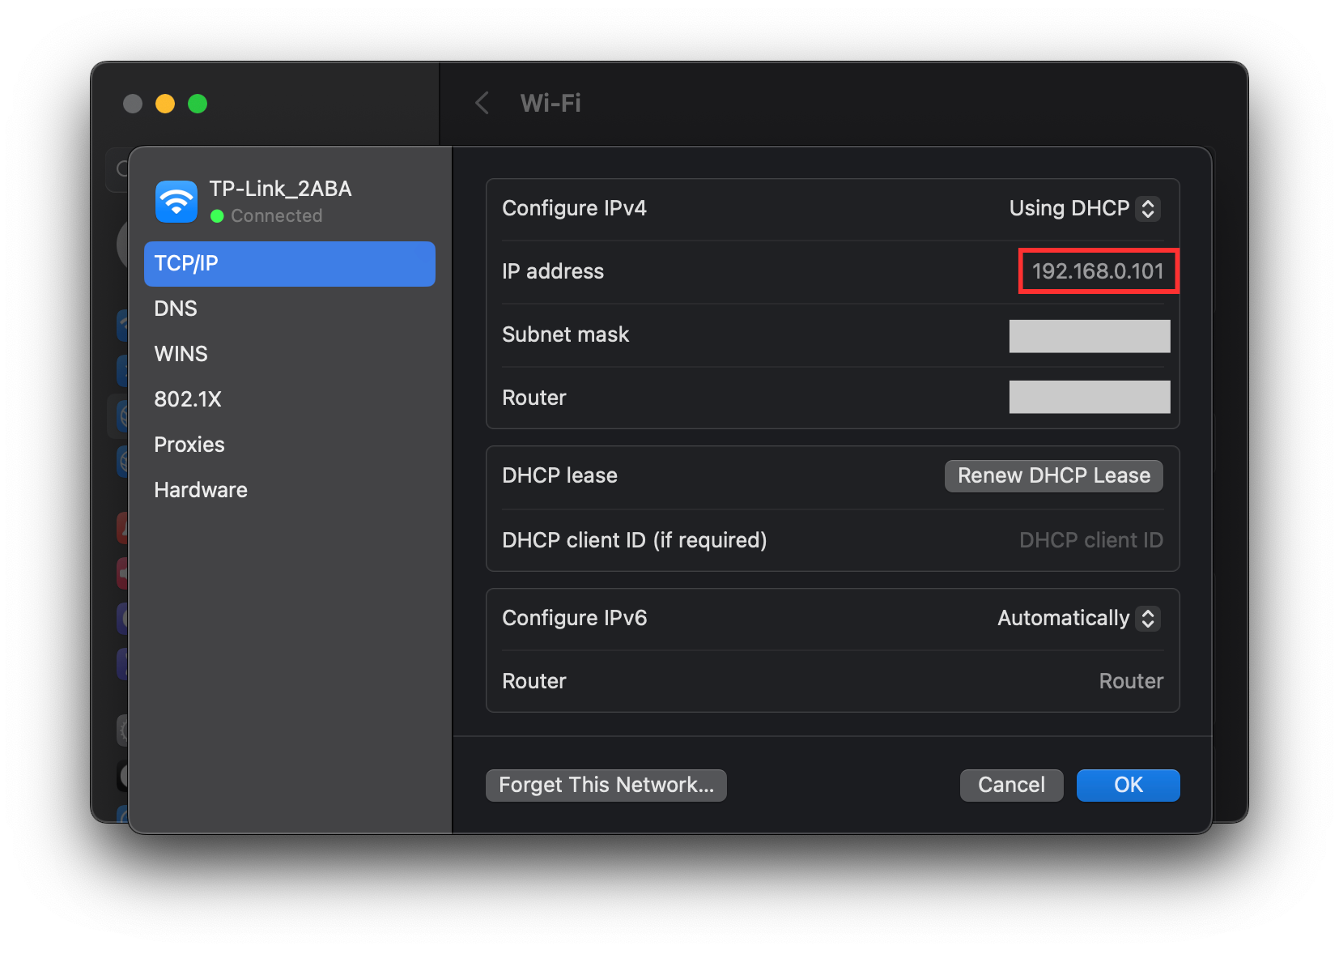This screenshot has height=954, width=1339.
Task: Confirm changes with the OK button
Action: pyautogui.click(x=1128, y=785)
